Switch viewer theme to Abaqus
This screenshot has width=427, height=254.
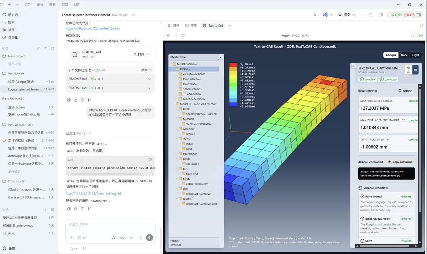(x=391, y=55)
